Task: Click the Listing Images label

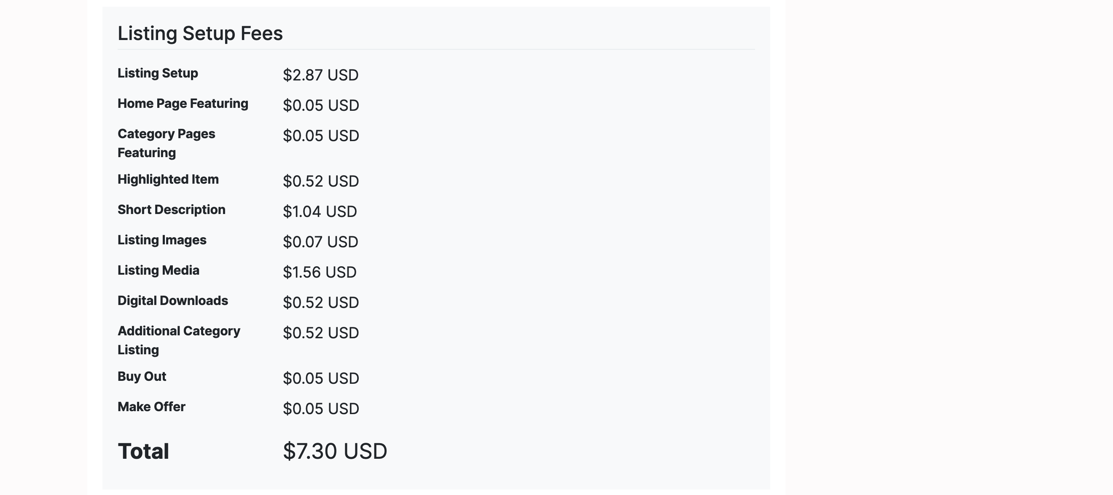Action: (x=162, y=240)
